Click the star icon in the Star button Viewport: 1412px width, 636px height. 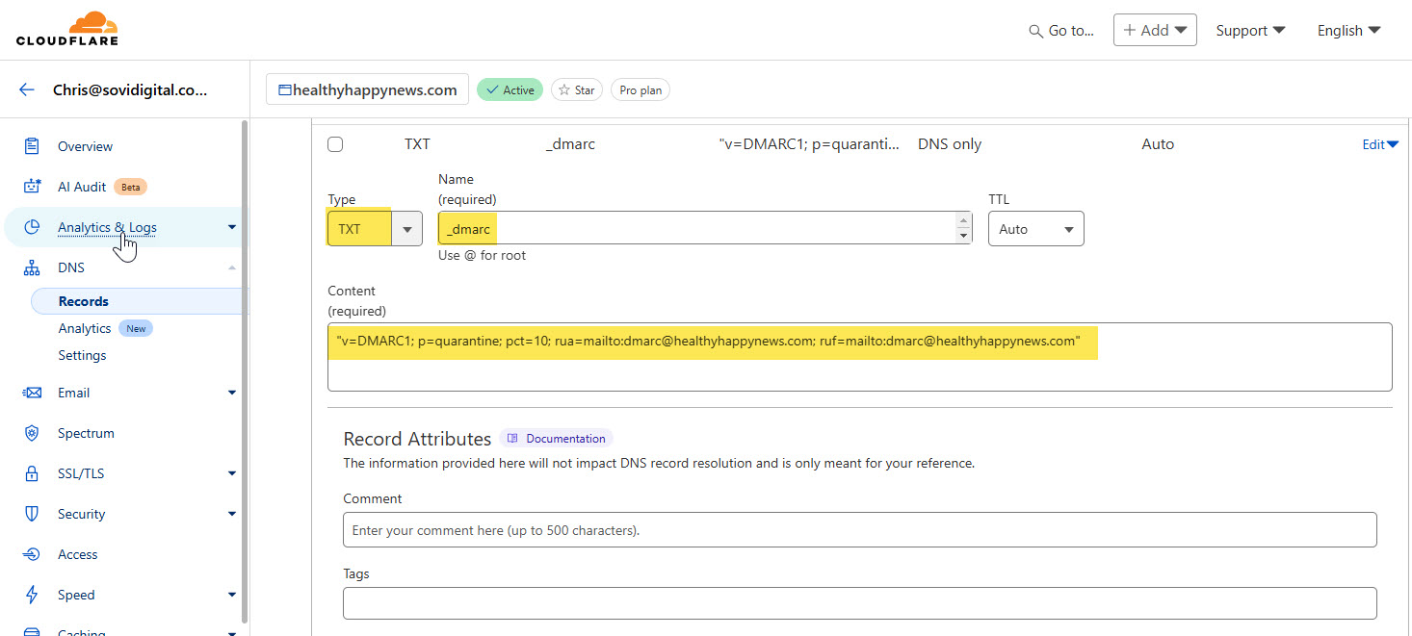point(564,90)
